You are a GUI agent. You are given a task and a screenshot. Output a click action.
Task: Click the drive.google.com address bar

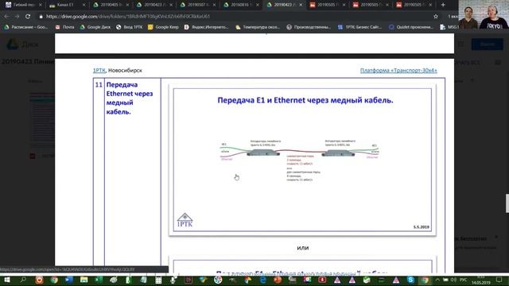[234, 16]
